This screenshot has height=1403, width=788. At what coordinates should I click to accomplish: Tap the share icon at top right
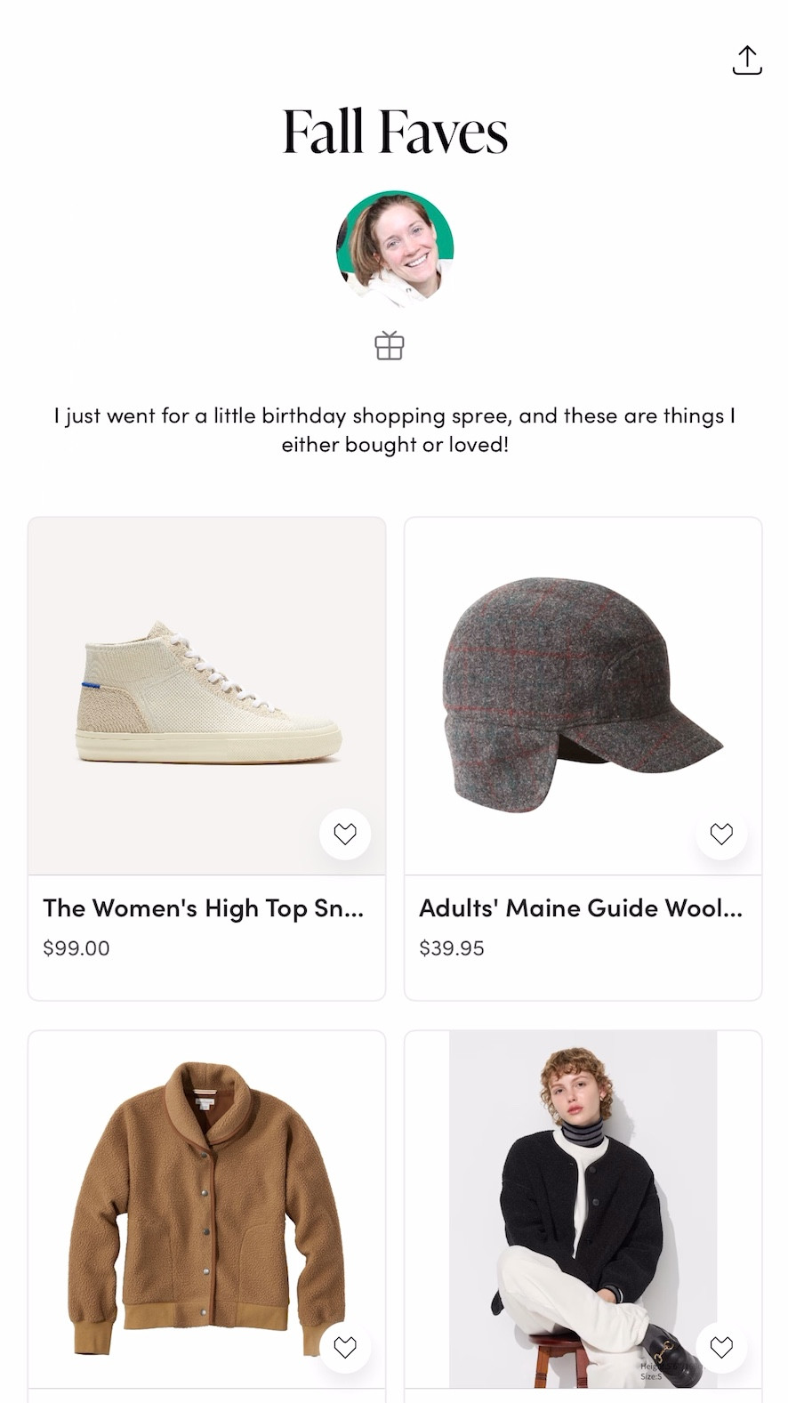(x=747, y=60)
